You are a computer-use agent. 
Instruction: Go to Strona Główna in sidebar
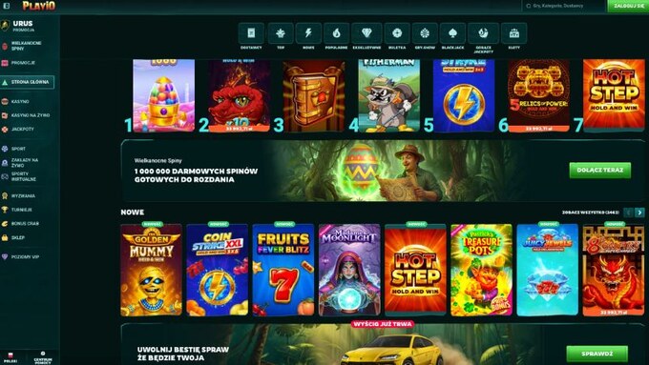click(28, 82)
